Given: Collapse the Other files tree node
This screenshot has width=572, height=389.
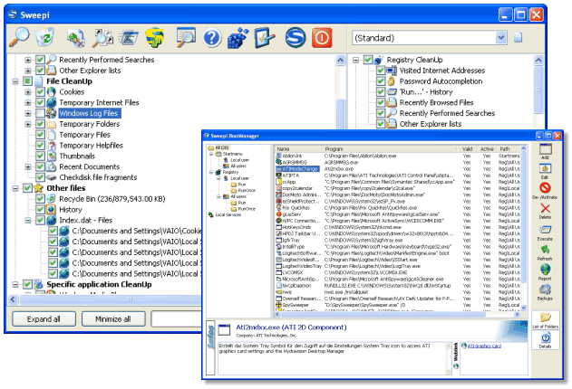Looking at the screenshot, I should tap(15, 188).
